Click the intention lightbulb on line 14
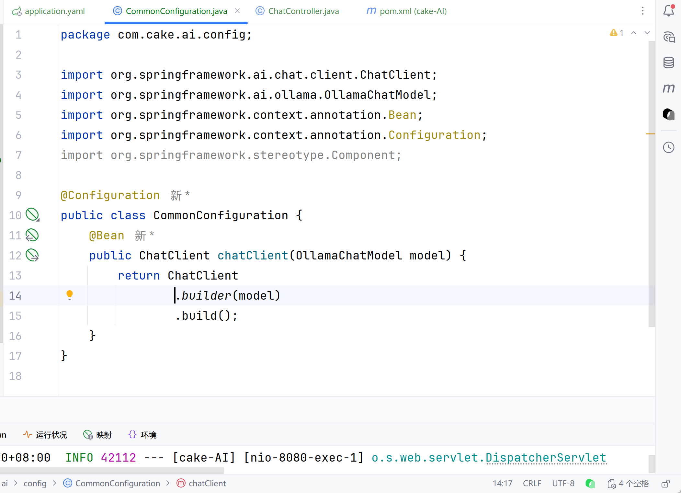The image size is (681, 493). [70, 295]
